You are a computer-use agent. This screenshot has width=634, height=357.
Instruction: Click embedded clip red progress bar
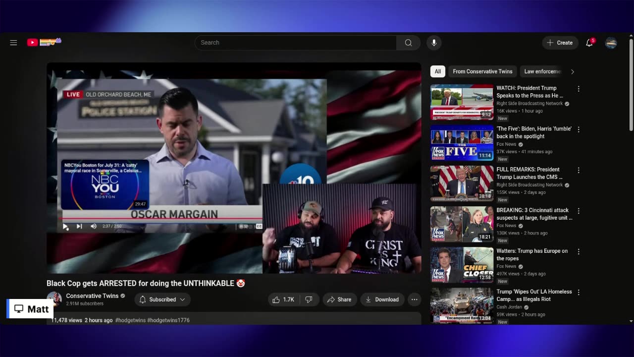click(x=161, y=218)
